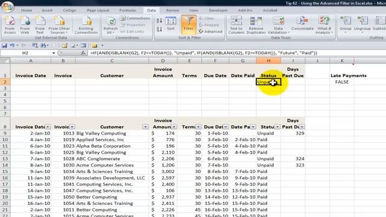386x217 pixels.
Task: Undo last action in quick toolbar
Action: [12, 46]
